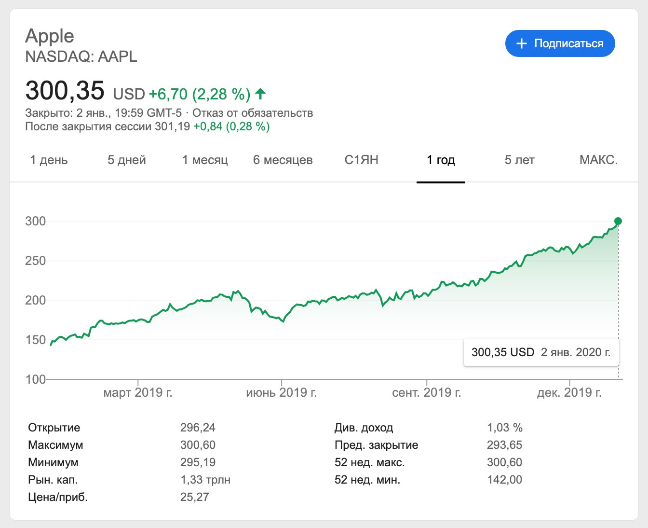Screen dimensions: 648x528
Task: Click the июнь 2019 г. axis label
Action: pos(282,392)
